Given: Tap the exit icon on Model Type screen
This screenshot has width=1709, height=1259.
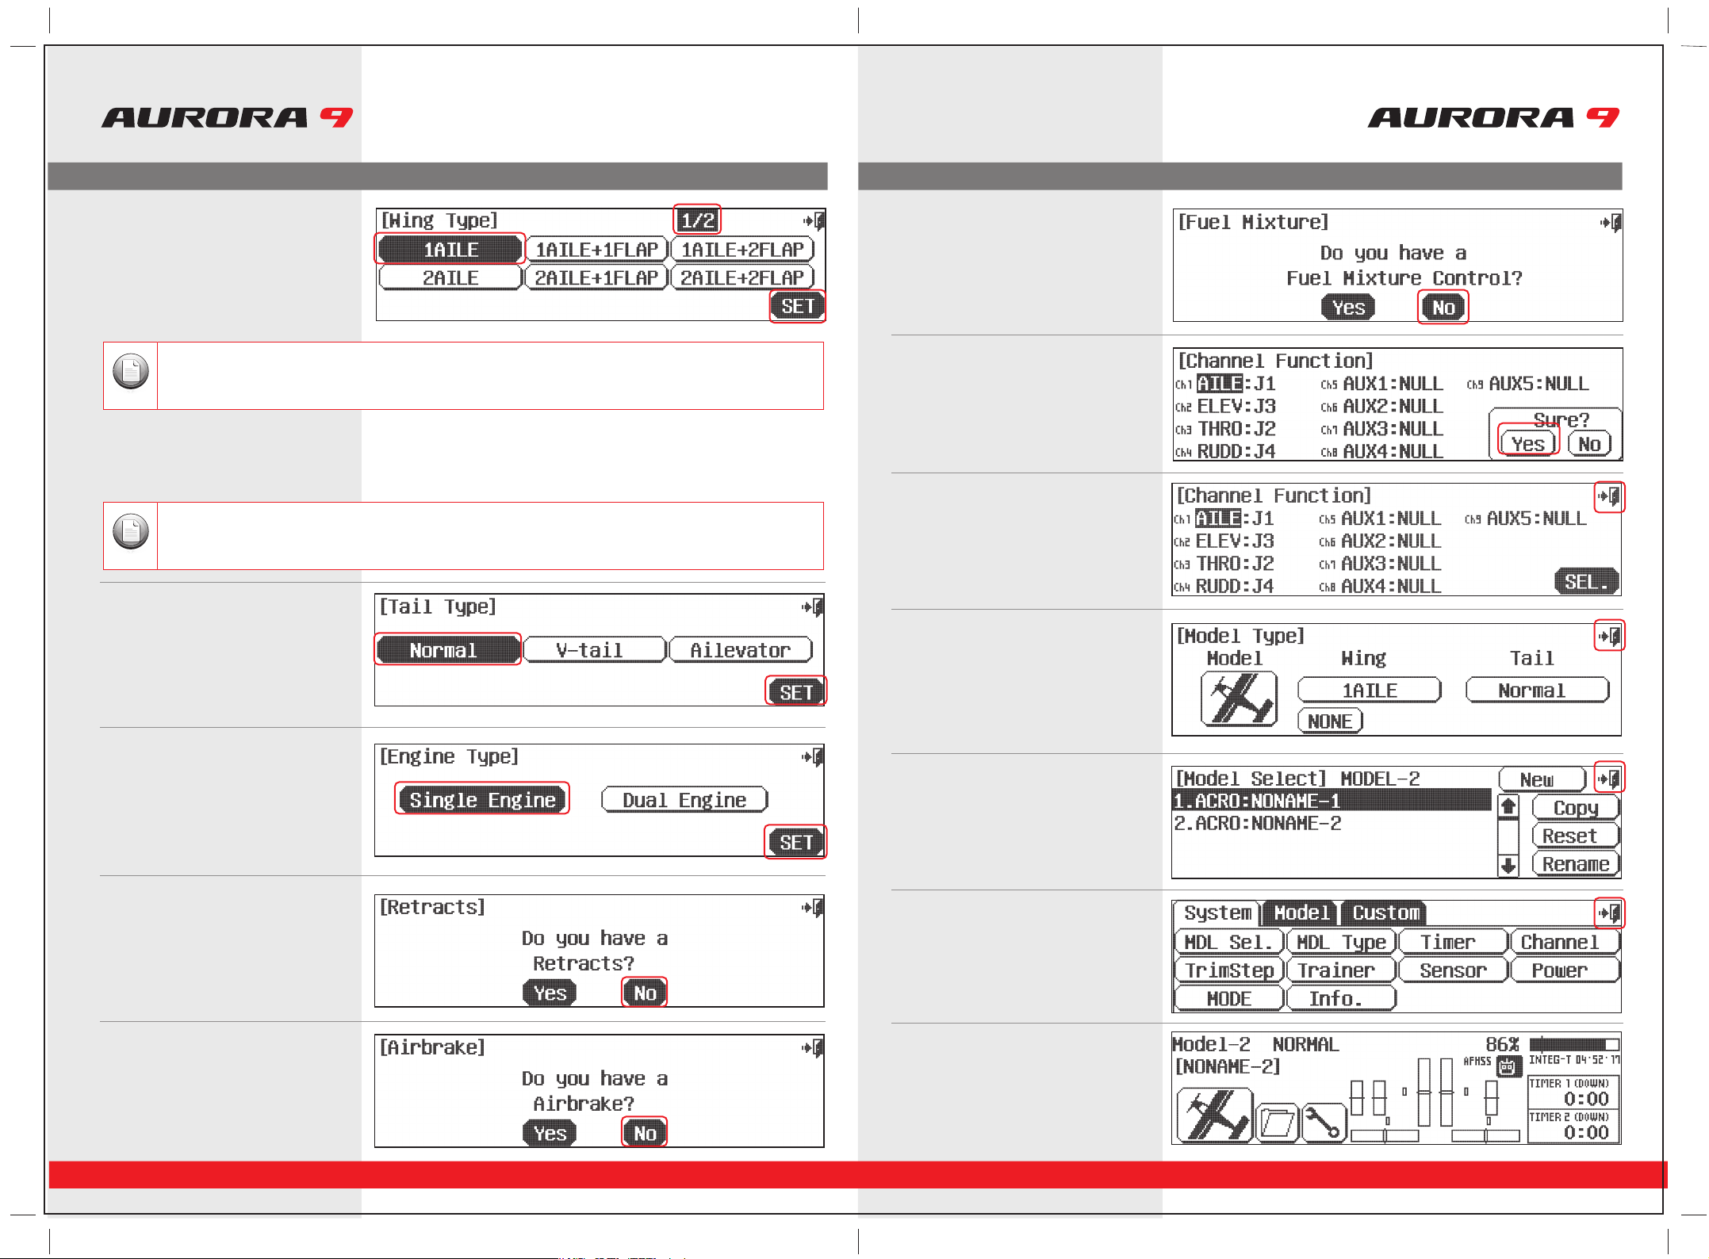Looking at the screenshot, I should coord(1610,636).
